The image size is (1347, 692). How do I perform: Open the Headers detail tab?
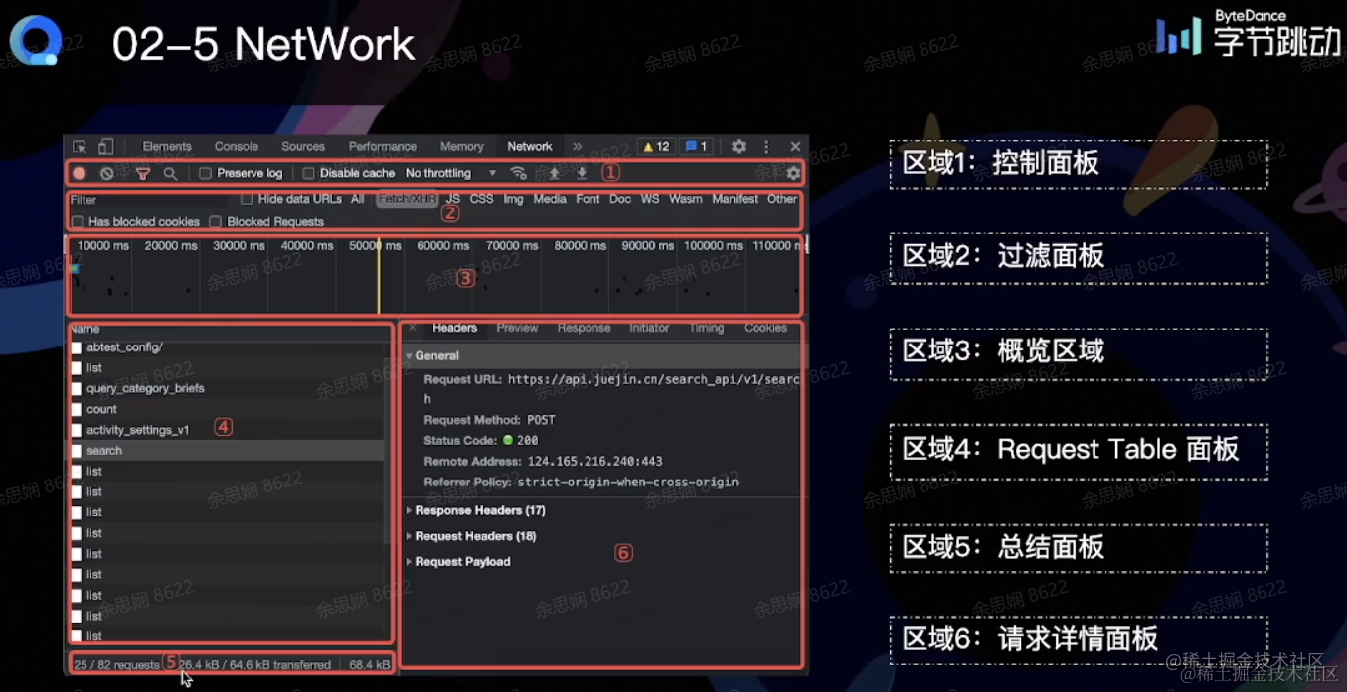coord(455,328)
